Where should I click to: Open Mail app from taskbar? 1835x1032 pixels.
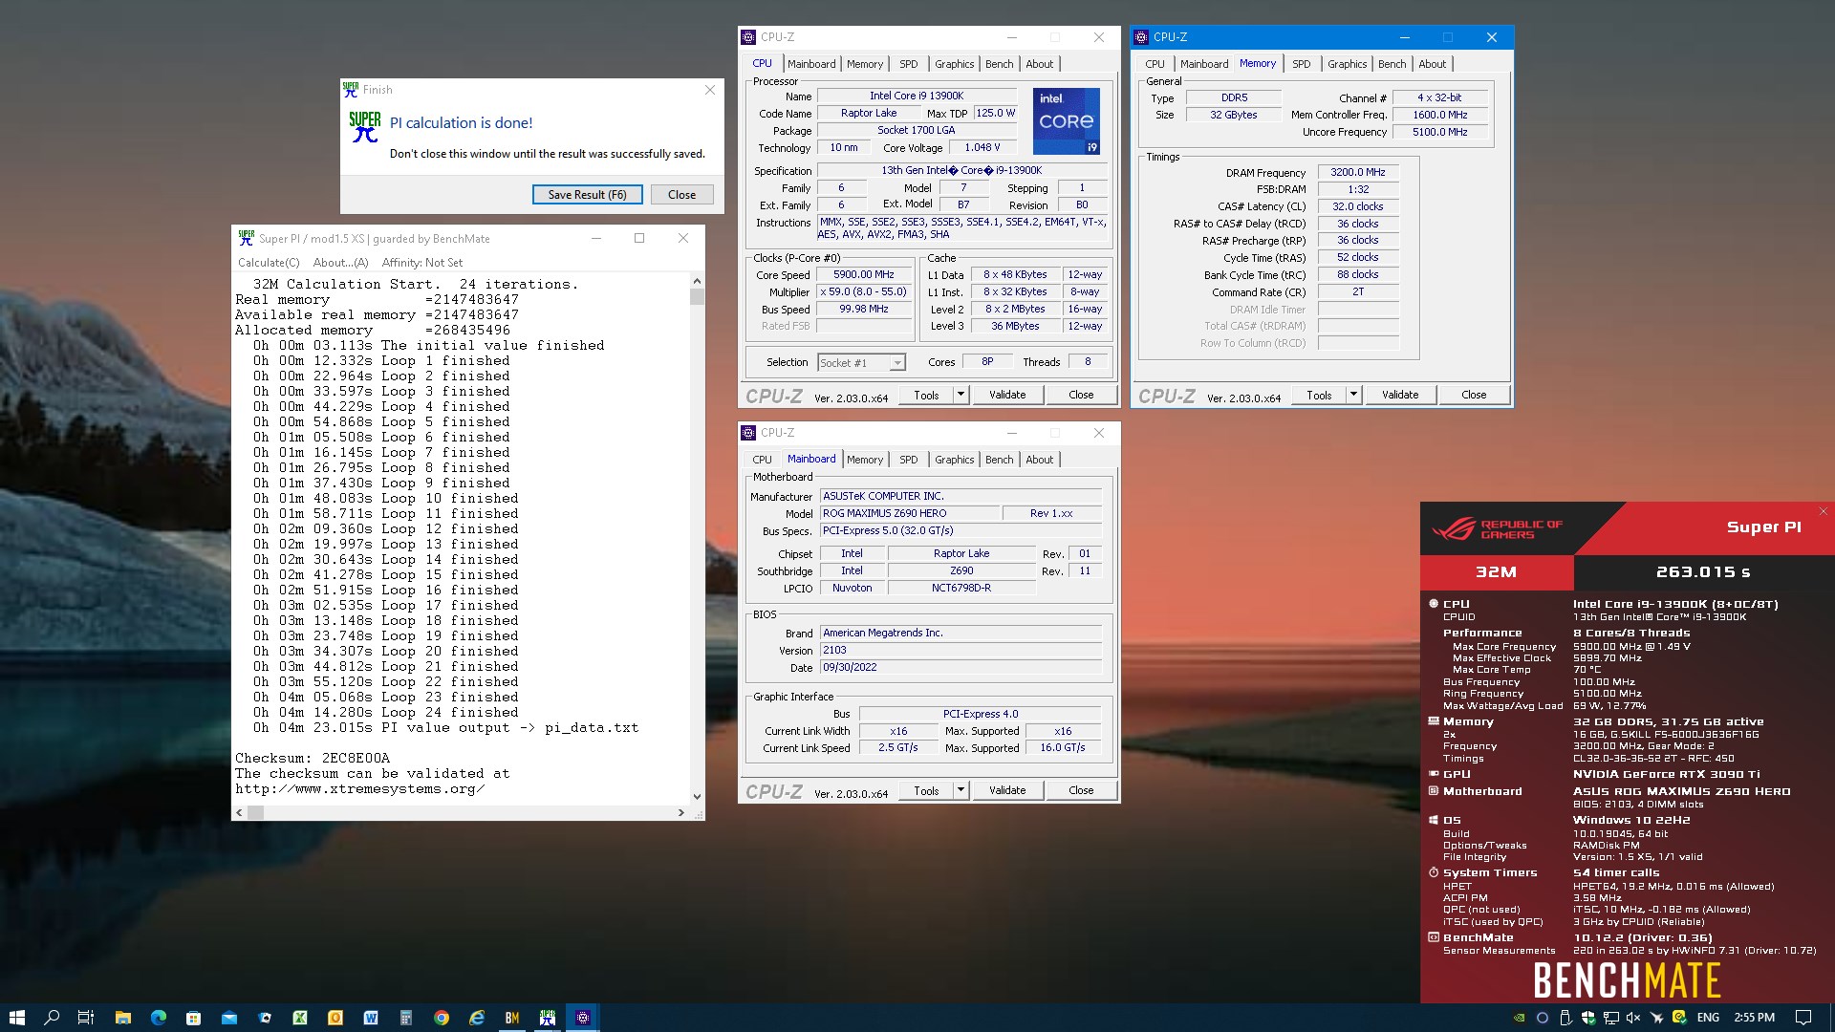[x=229, y=1018]
